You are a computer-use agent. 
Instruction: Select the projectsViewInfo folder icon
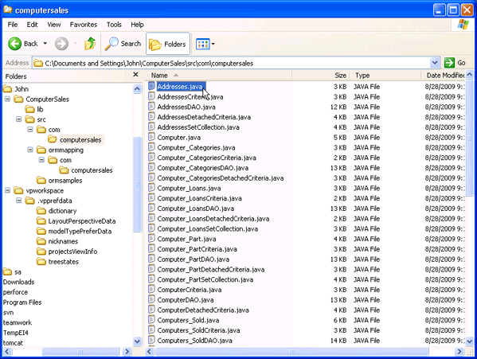coord(41,252)
